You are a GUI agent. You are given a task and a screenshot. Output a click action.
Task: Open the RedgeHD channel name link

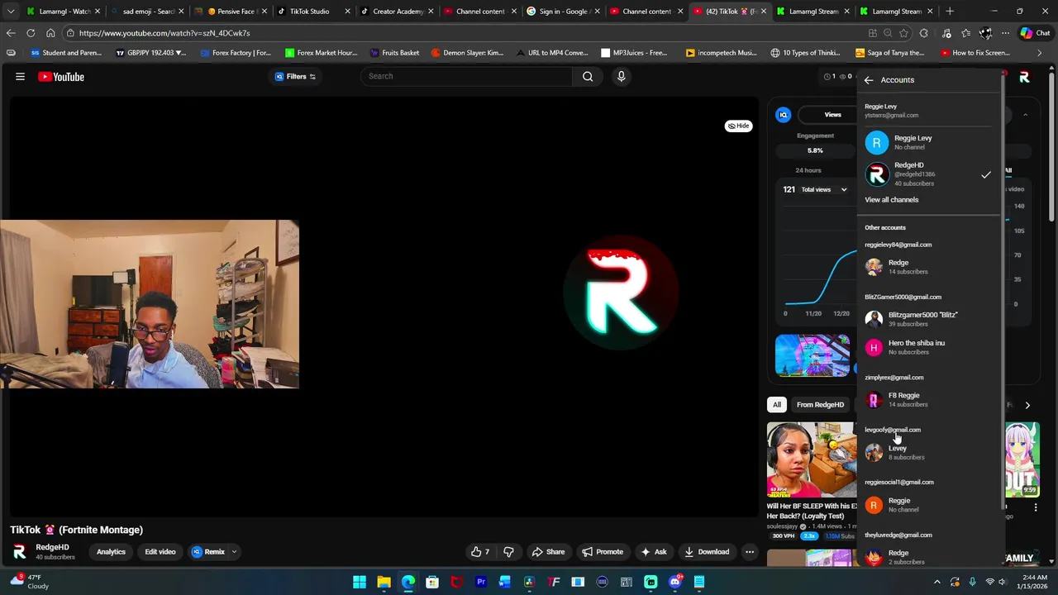click(52, 547)
